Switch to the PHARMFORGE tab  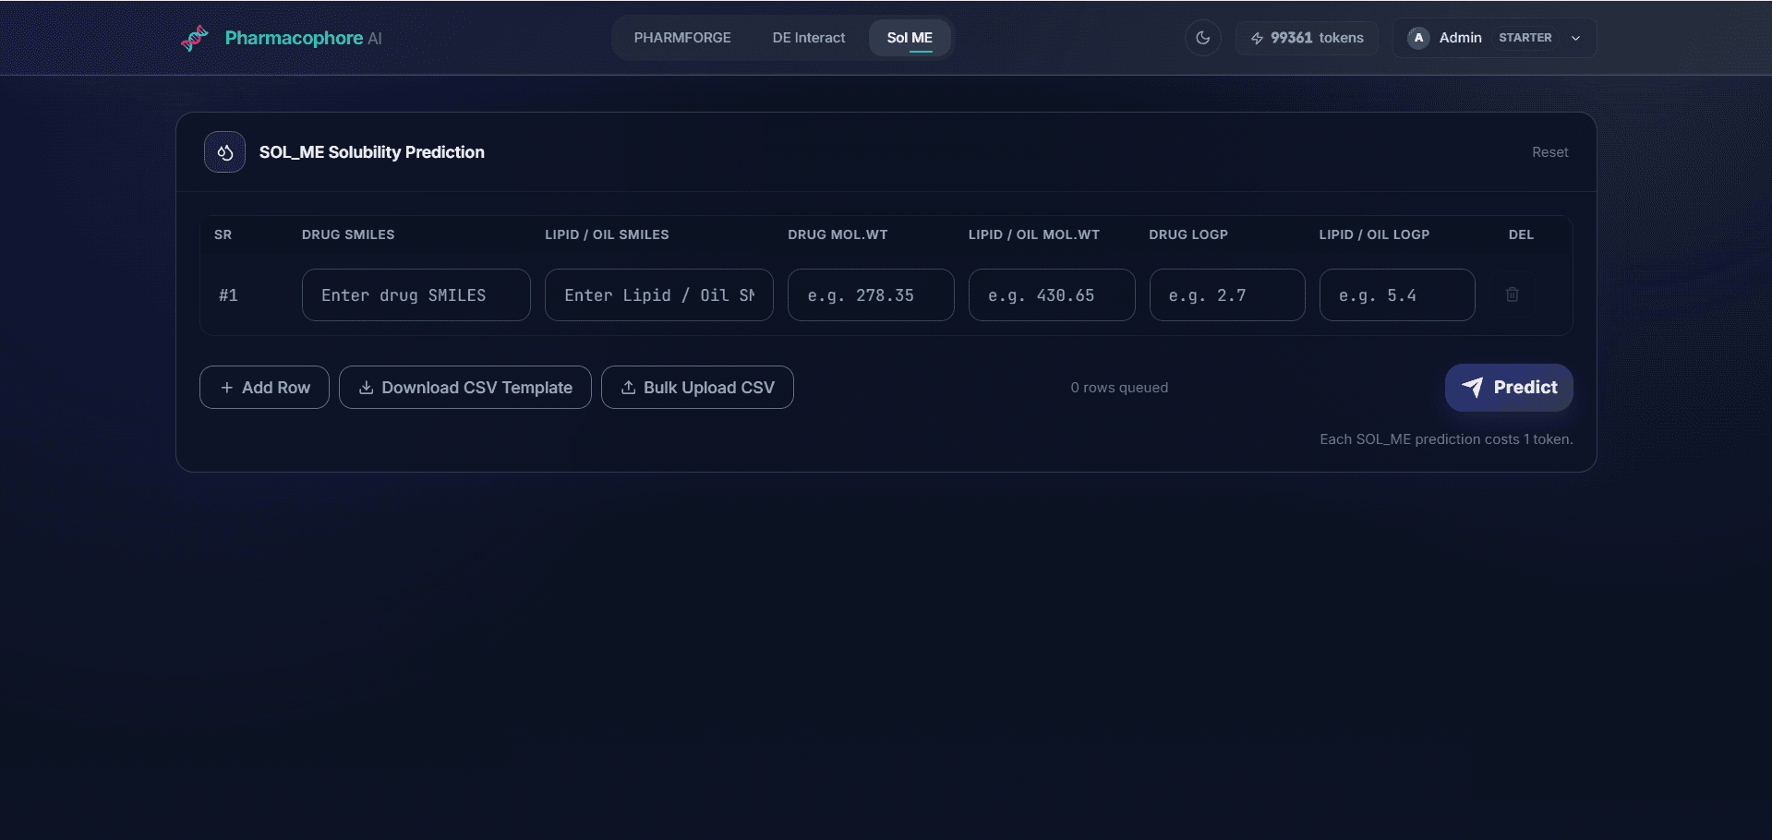coord(682,38)
